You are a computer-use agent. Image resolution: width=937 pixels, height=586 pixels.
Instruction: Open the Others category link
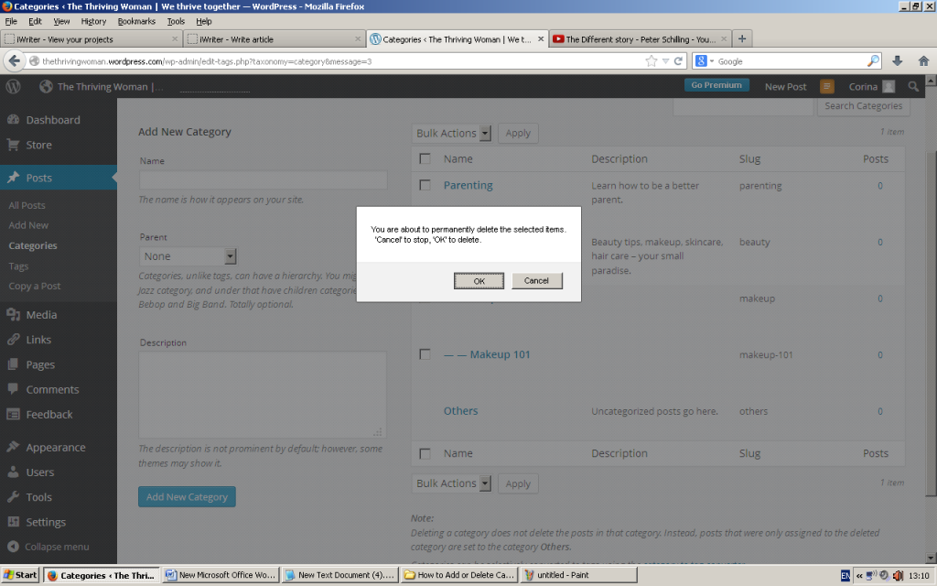460,411
